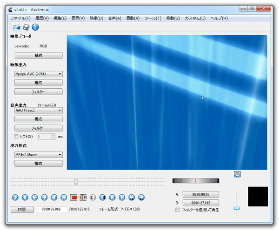Open the 自動(A) menu

pyautogui.click(x=133, y=18)
